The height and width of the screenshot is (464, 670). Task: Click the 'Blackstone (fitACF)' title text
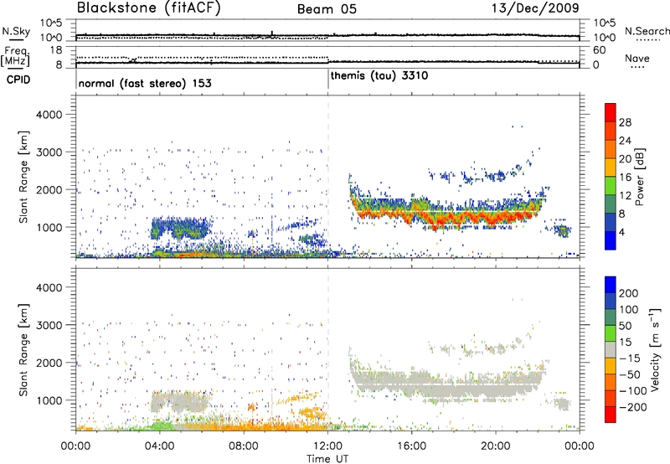(x=148, y=8)
